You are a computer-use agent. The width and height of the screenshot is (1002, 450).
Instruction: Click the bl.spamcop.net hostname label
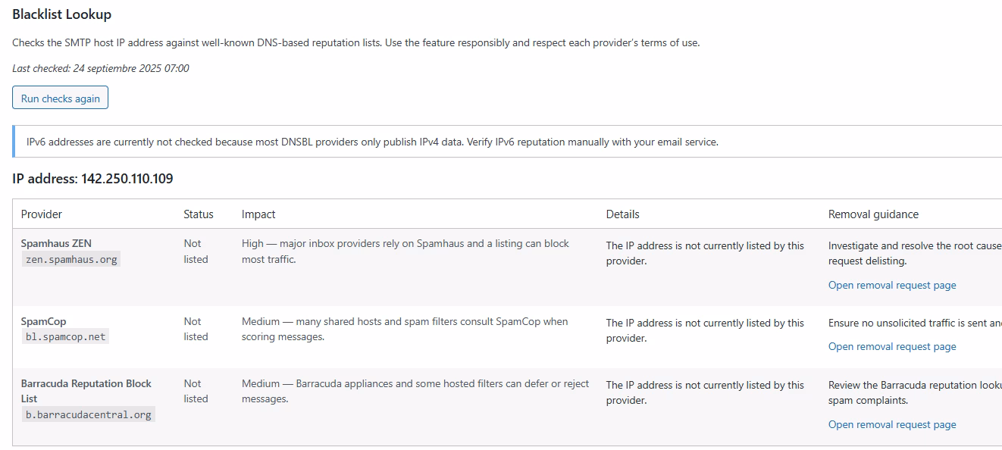click(65, 337)
